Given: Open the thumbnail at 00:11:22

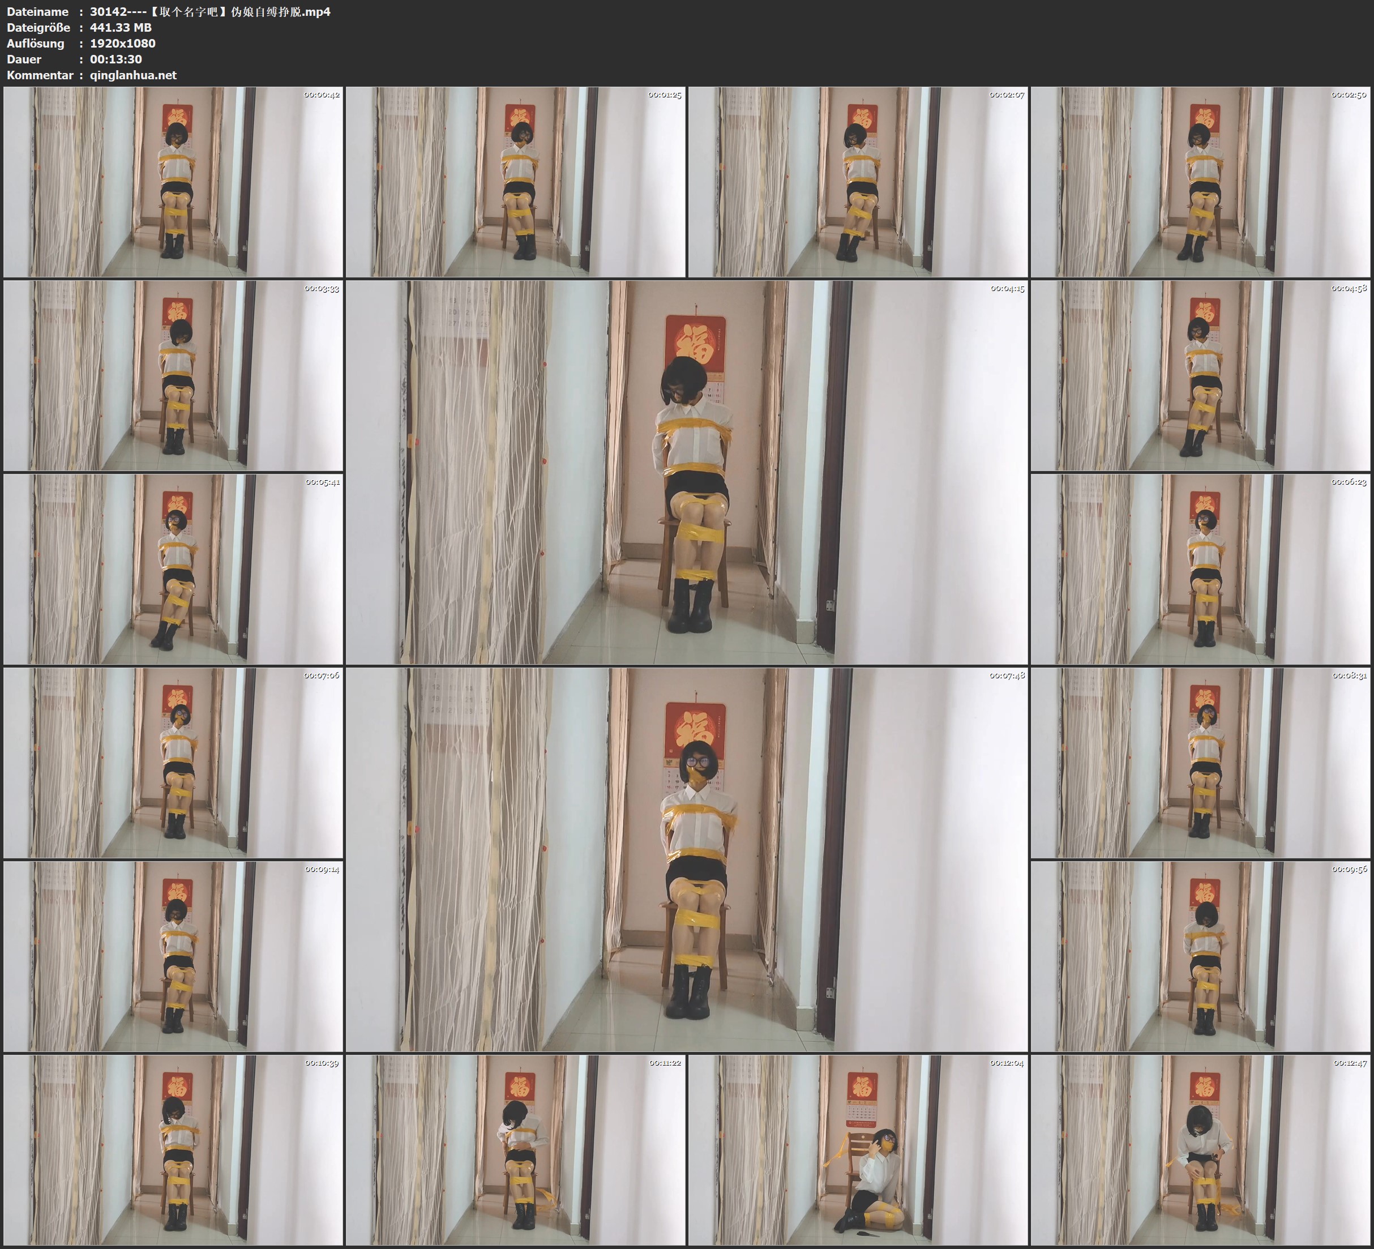Looking at the screenshot, I should [515, 1149].
